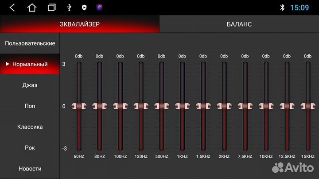The height and width of the screenshot is (179, 319).
Task: Go to the home screen icon
Action: pyautogui.click(x=32, y=8)
